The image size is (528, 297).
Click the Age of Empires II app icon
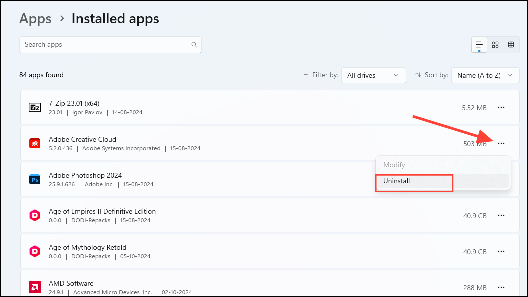coord(35,215)
